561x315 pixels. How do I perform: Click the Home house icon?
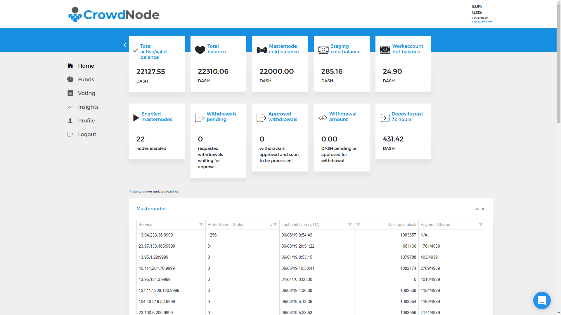[70, 66]
